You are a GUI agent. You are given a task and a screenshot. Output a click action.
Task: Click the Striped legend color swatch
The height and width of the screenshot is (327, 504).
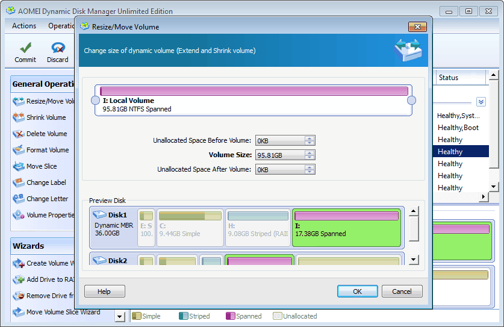click(184, 316)
